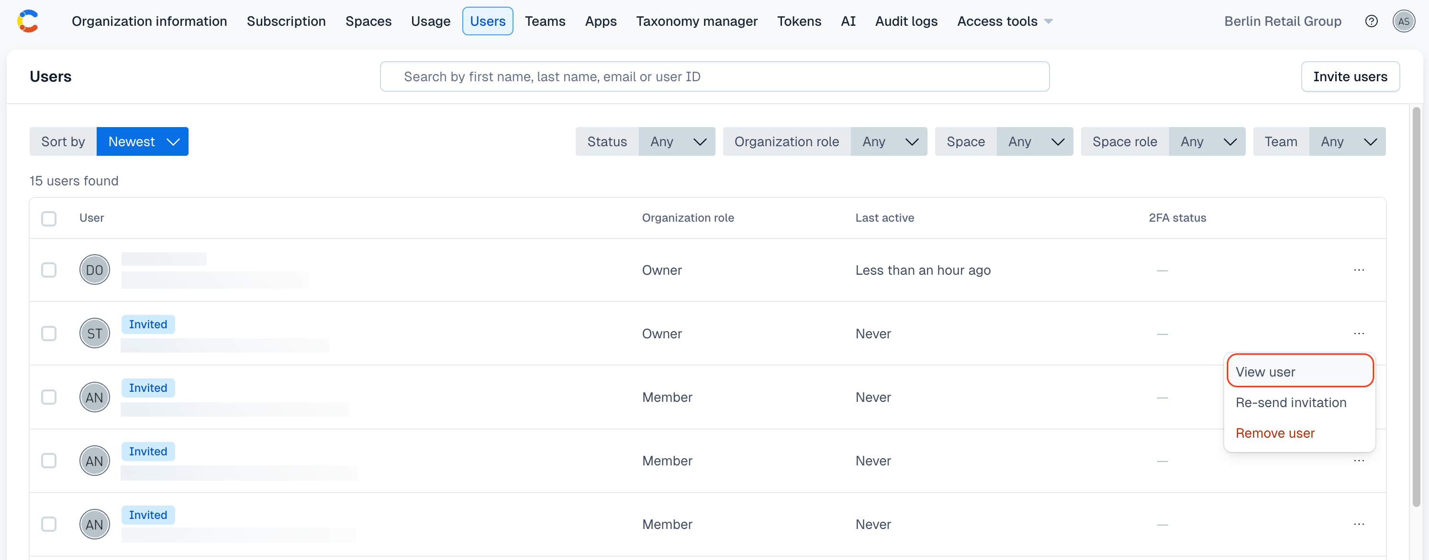This screenshot has width=1429, height=560.
Task: Click the vertical page scrollbar
Action: coord(1416,307)
